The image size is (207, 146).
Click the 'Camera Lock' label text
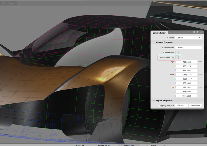(169, 53)
